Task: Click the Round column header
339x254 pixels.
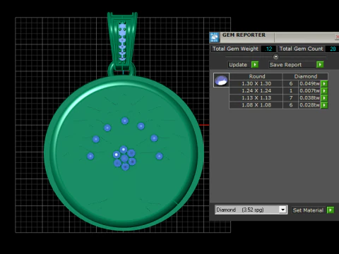Action: [256, 76]
